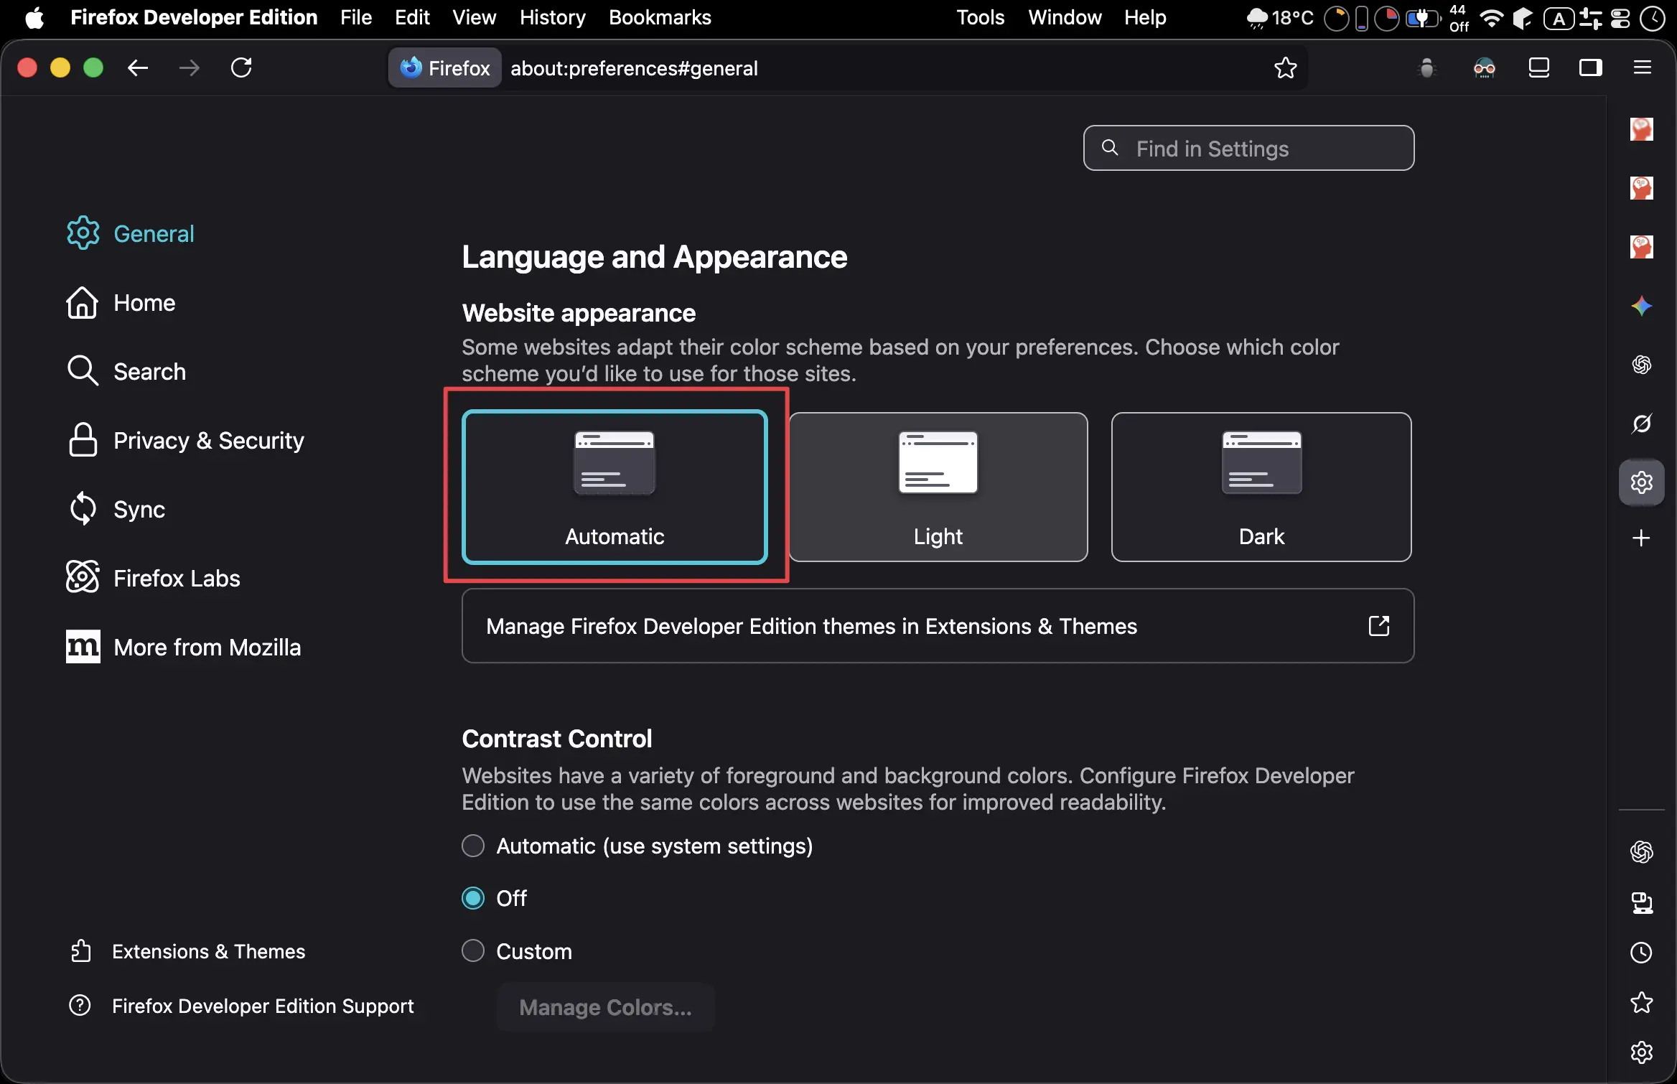Open the Bookmarks menu
The image size is (1677, 1084).
point(659,17)
